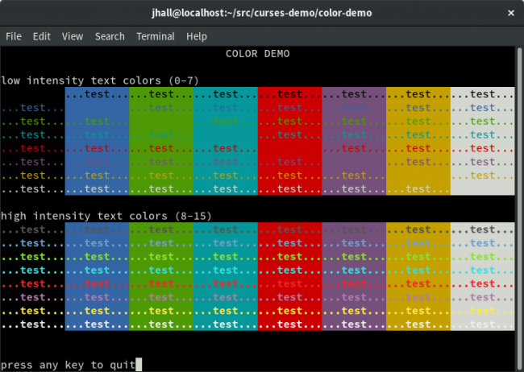Click the low intensity text colors label
The height and width of the screenshot is (372, 524).
pyautogui.click(x=99, y=81)
